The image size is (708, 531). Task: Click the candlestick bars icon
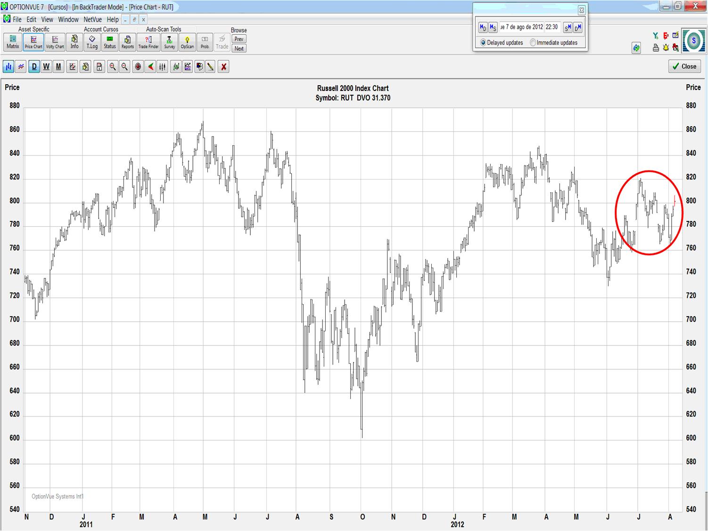pyautogui.click(x=163, y=67)
